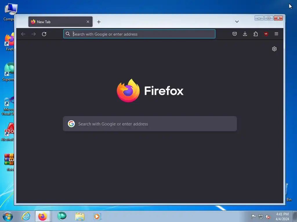Select the Supermium desktop shortcut
Viewport: 297px width, 222px height.
pos(8,72)
